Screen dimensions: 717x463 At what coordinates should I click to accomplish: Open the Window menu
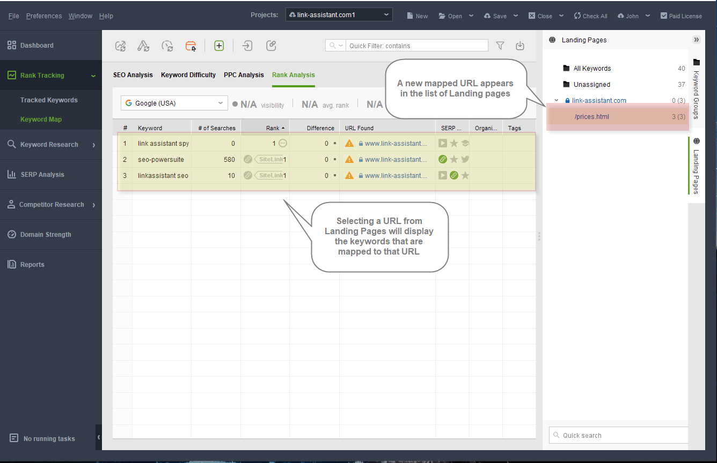pos(81,16)
